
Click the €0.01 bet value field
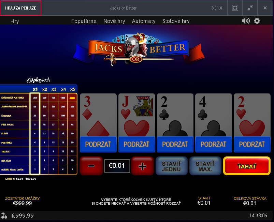tap(117, 166)
